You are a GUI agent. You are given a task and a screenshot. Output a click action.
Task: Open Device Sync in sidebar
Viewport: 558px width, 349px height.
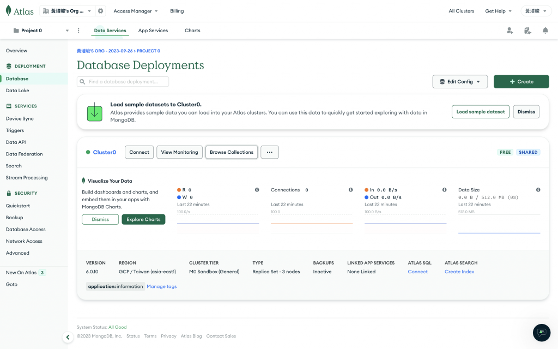(20, 118)
